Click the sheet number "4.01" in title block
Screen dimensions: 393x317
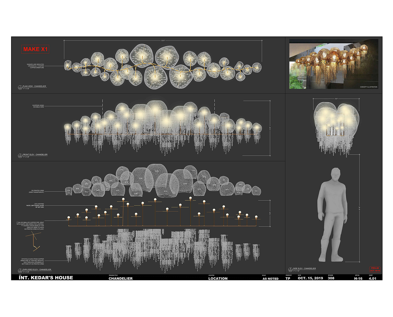(x=372, y=278)
